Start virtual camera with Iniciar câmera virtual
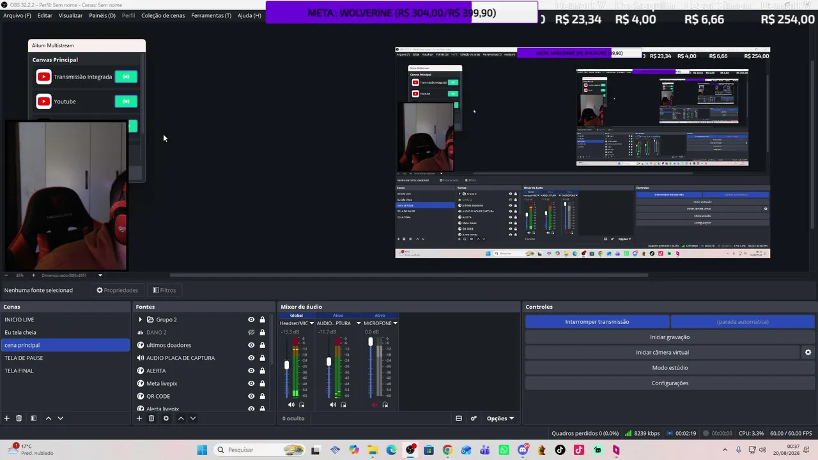 [x=662, y=352]
